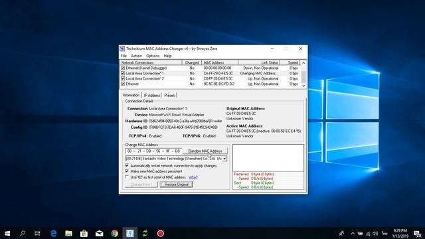Select the 'Changing MAC Address...' status cell
The height and width of the screenshot is (239, 425).
pyautogui.click(x=259, y=74)
